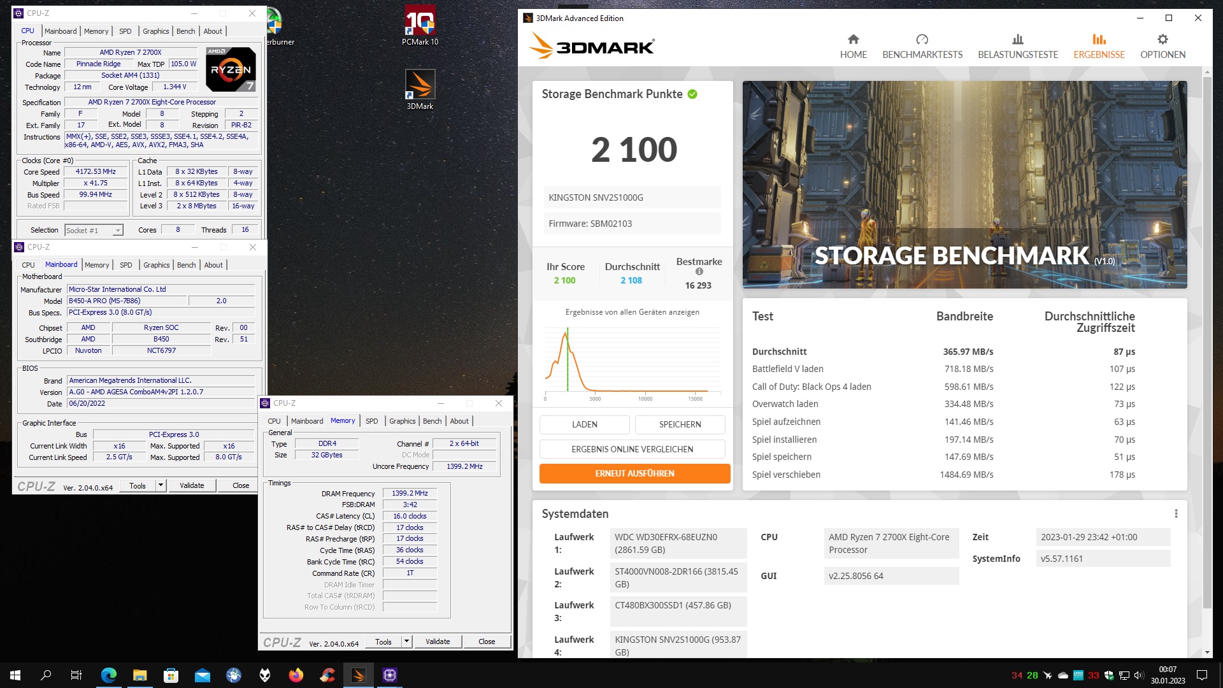Open BENCHMARKTESTS gauge icon in 3DMark

[x=922, y=39]
